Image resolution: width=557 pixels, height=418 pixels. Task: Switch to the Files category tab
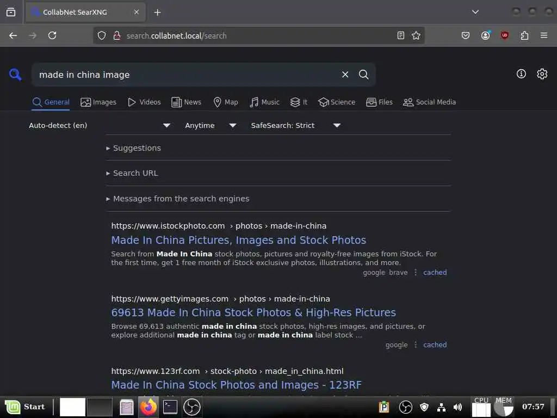click(x=379, y=102)
